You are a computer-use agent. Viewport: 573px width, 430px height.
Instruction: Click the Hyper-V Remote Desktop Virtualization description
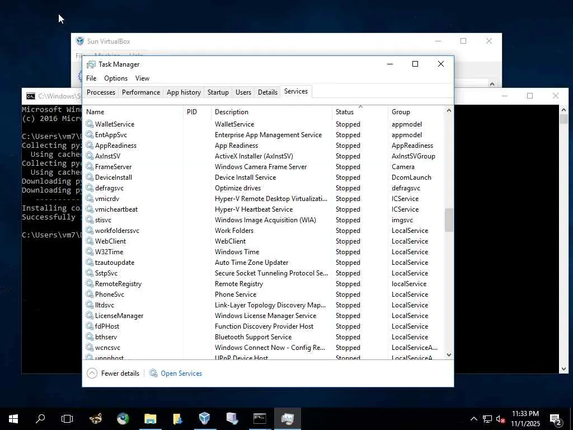click(x=271, y=199)
